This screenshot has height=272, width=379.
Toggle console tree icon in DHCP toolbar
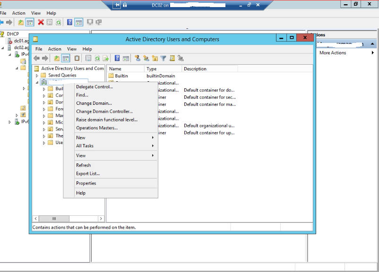tap(30, 23)
